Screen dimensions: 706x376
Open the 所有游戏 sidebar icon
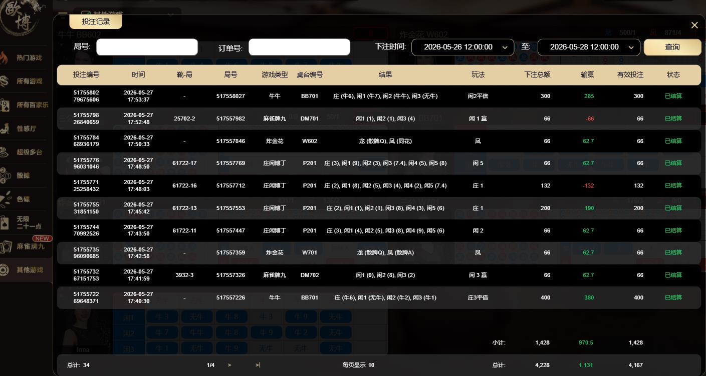(x=5, y=81)
